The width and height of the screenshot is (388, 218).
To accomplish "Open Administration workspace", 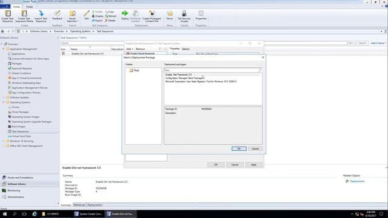I will 16,197.
